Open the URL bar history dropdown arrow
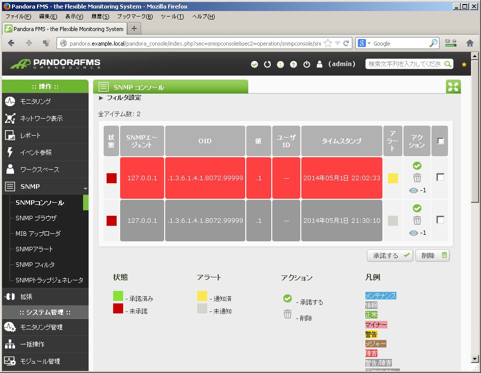The width and height of the screenshot is (481, 373). pos(337,43)
